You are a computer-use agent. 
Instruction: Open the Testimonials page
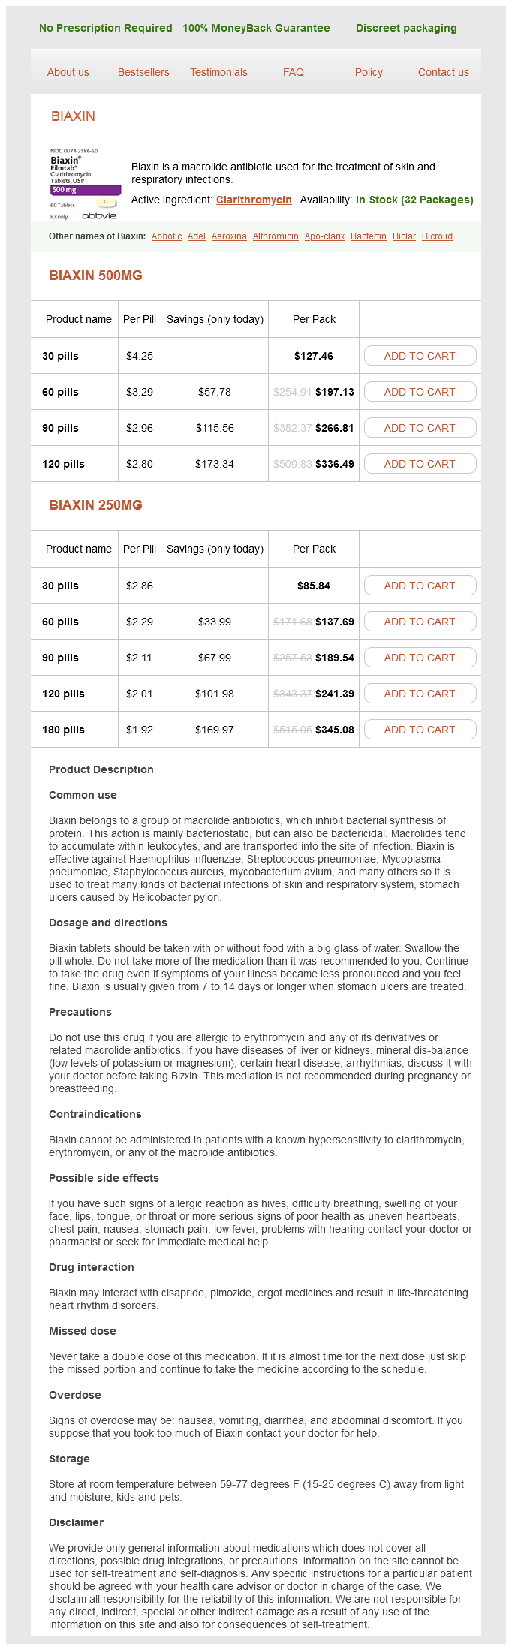218,72
